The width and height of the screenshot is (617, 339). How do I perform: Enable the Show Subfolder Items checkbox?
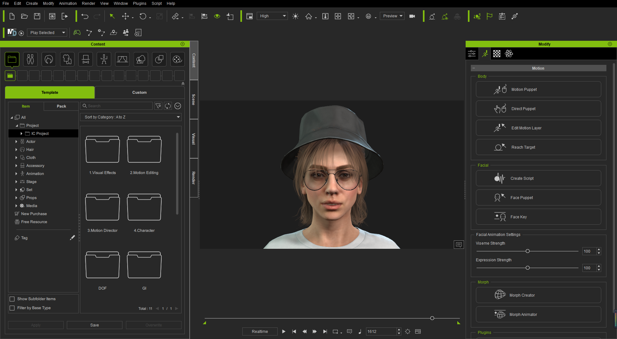click(12, 299)
